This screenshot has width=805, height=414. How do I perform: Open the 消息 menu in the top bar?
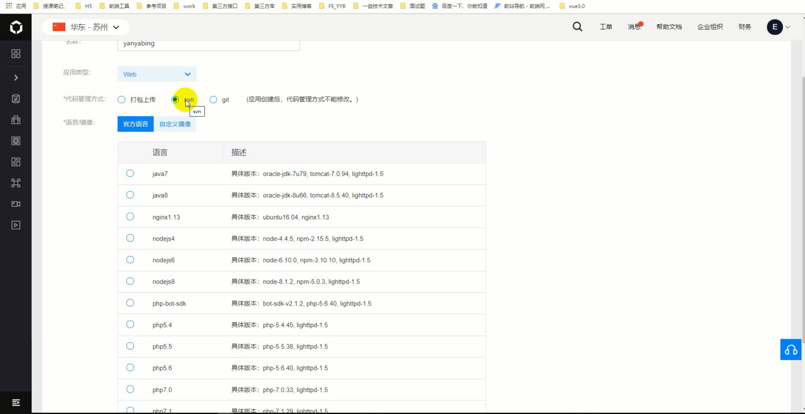tap(633, 27)
